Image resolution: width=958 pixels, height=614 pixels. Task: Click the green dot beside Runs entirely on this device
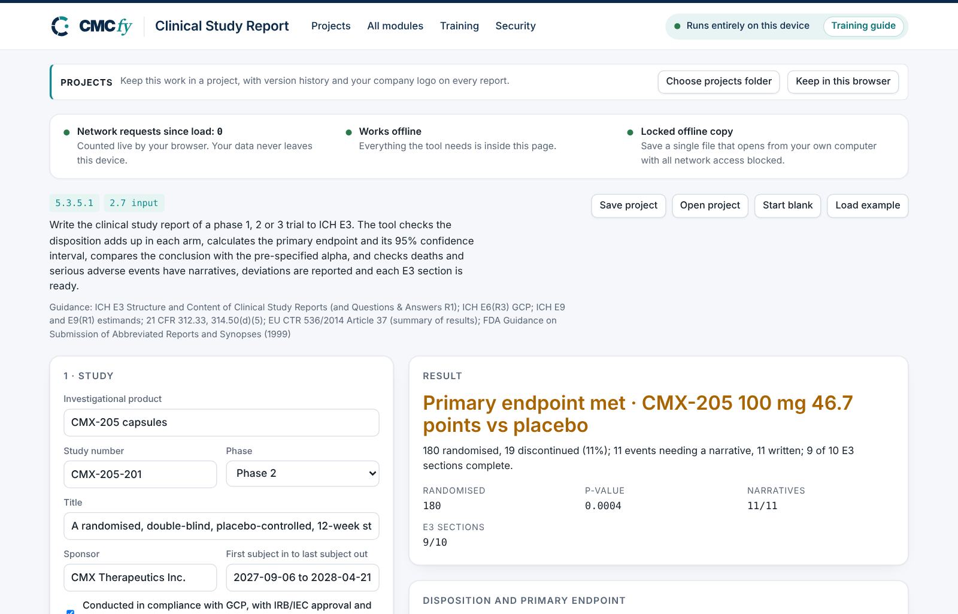point(677,26)
